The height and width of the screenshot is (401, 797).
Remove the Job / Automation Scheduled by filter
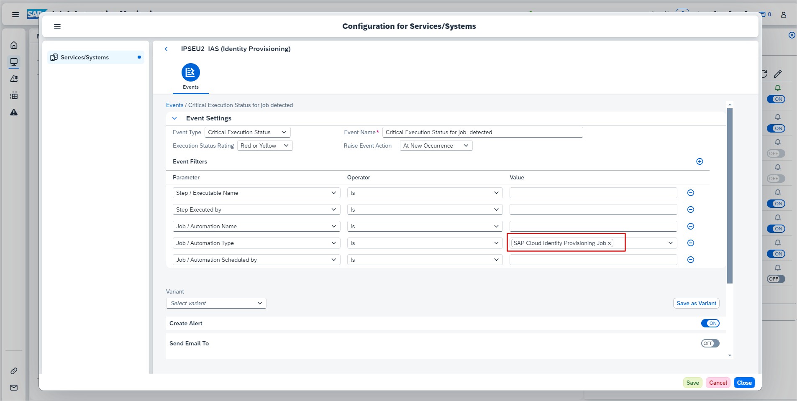click(x=691, y=260)
